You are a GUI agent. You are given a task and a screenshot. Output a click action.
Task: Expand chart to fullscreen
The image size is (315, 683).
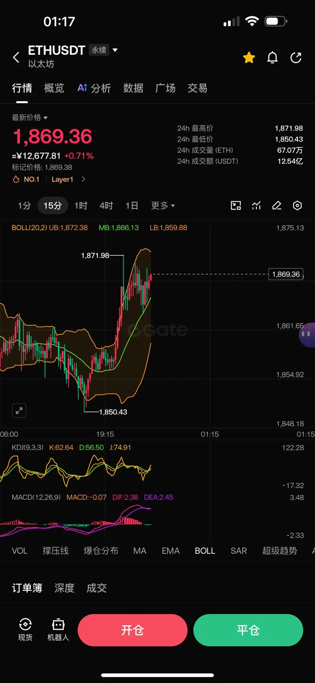19,411
